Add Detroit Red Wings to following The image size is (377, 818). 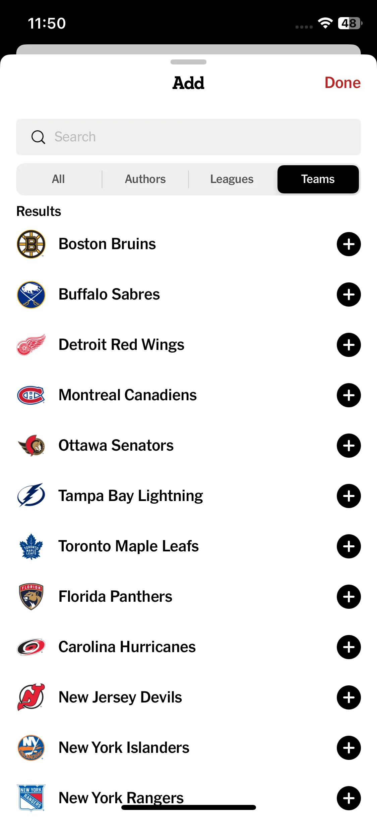tap(349, 345)
